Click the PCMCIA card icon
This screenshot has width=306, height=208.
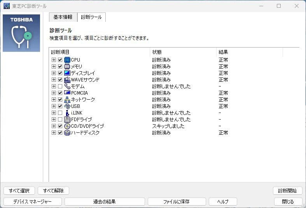(x=67, y=93)
